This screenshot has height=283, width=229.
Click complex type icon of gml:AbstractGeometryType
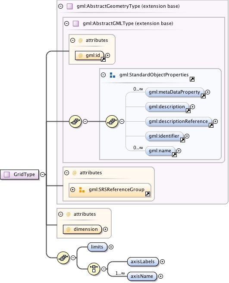(x=70, y=6)
